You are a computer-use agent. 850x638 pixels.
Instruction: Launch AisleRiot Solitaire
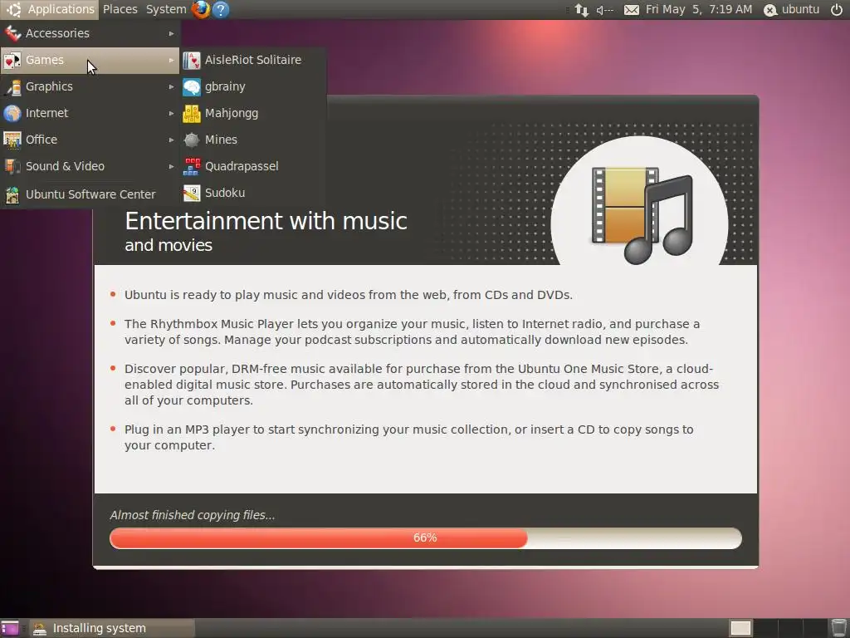point(252,60)
